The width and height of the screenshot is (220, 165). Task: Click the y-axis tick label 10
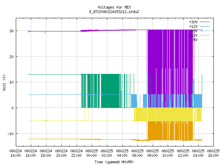(x=11, y=82)
